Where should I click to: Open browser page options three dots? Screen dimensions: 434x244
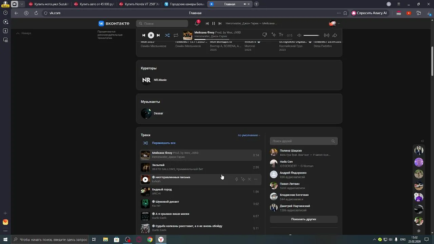tap(339, 13)
